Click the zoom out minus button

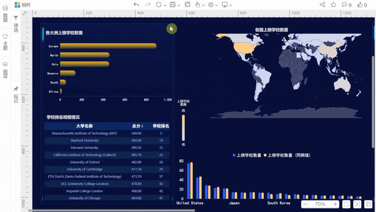point(305,204)
